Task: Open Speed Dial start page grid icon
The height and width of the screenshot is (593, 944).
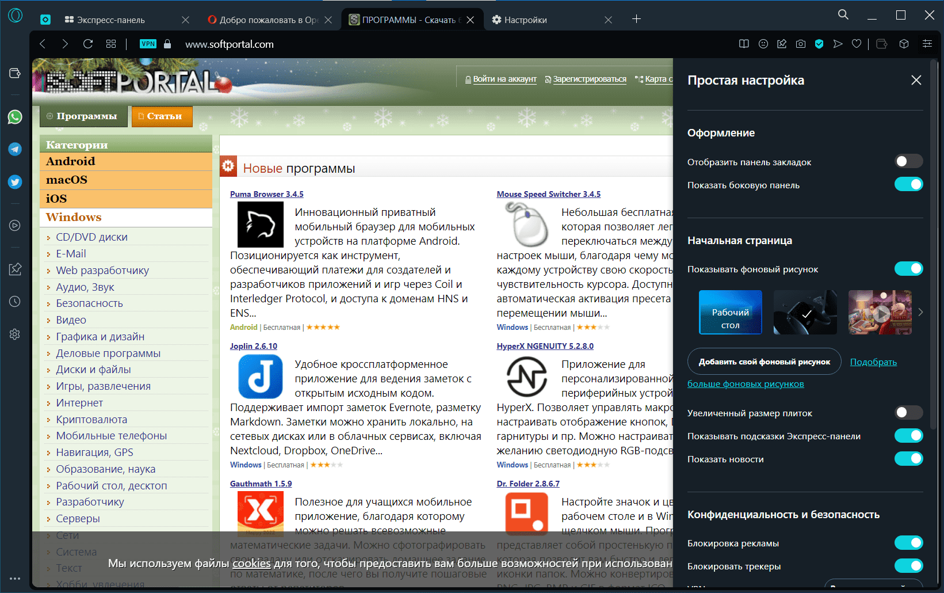Action: click(111, 44)
